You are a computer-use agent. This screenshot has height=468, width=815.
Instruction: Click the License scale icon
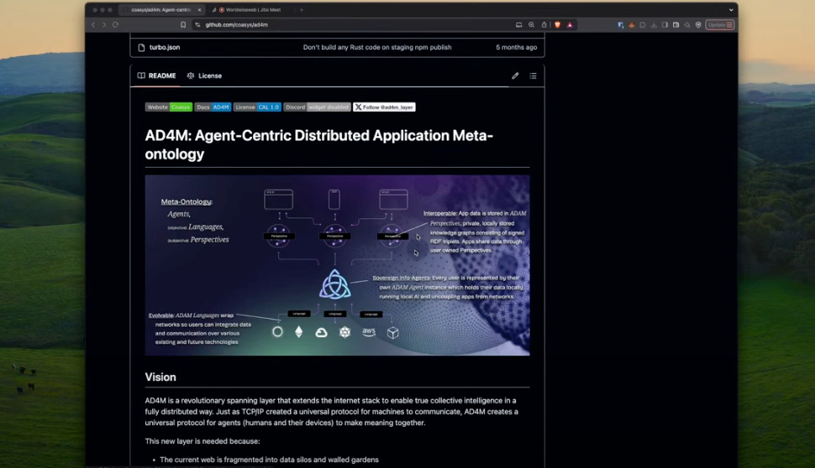point(191,75)
